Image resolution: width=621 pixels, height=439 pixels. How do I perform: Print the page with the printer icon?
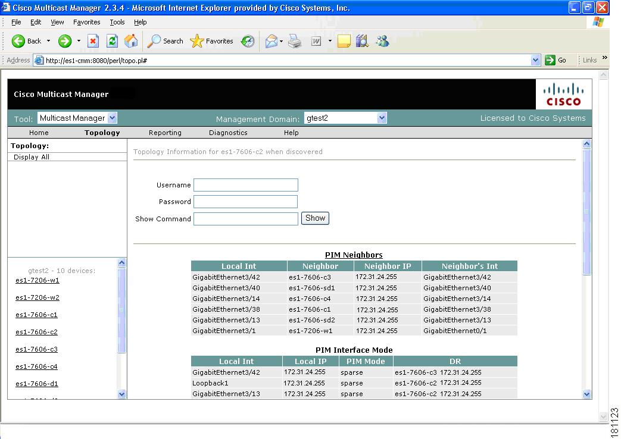295,41
